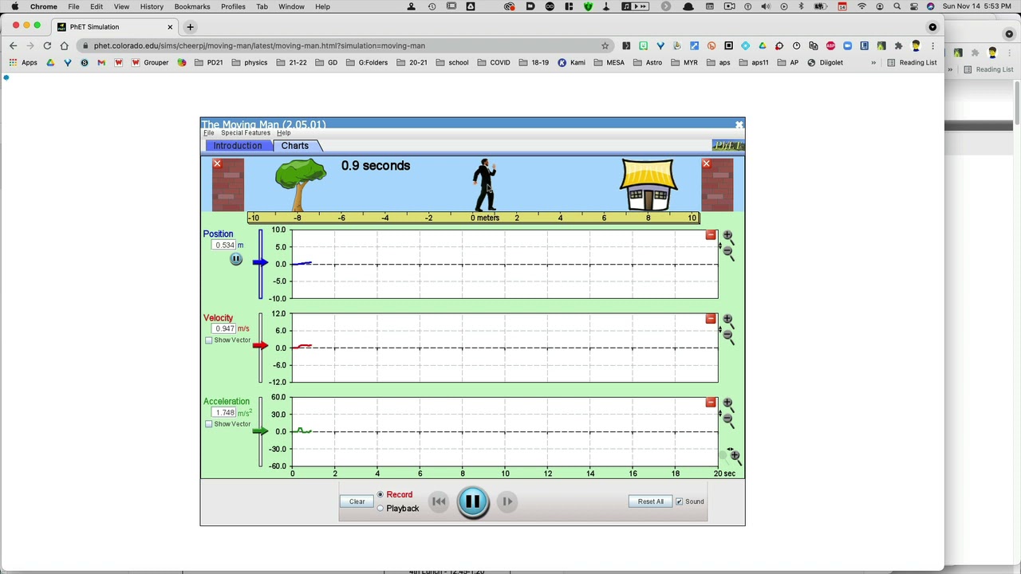Click the blue Position slider arrow
Viewport: 1021px width, 574px height.
tap(261, 262)
